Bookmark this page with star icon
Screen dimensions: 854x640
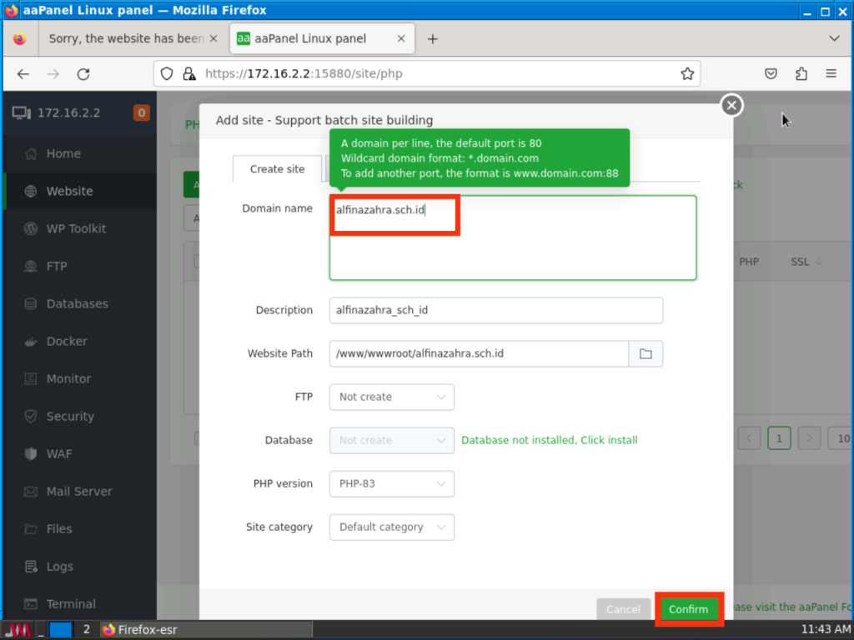pyautogui.click(x=687, y=74)
